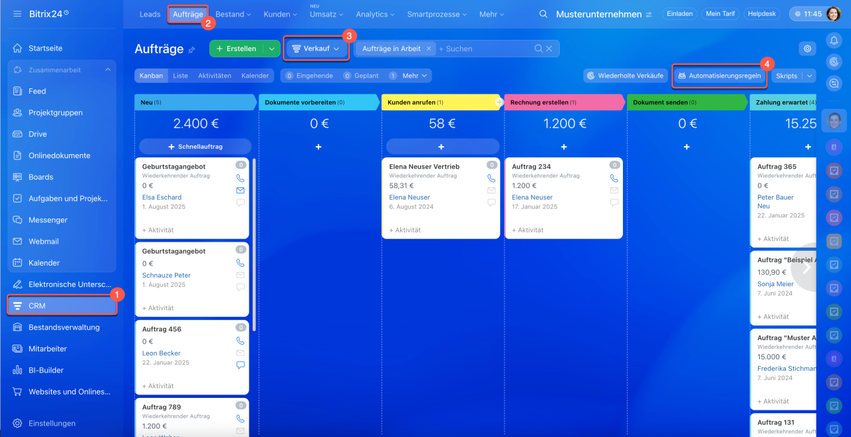The width and height of the screenshot is (851, 437).
Task: Click the phone icon on Schnauze Peter's card
Action: click(x=241, y=262)
